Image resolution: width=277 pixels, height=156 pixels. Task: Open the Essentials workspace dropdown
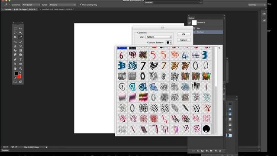coord(257,5)
